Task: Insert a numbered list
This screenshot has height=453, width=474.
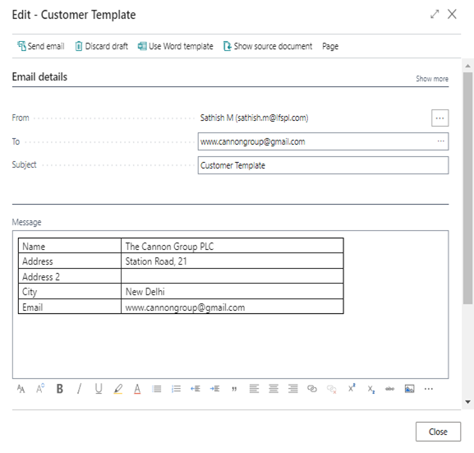Action: pos(176,389)
